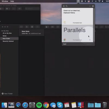Click the screen recording menu bar icon

(x=82, y=1)
